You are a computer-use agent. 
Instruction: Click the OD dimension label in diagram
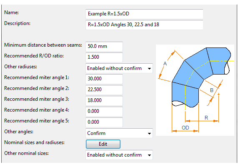click(185, 128)
